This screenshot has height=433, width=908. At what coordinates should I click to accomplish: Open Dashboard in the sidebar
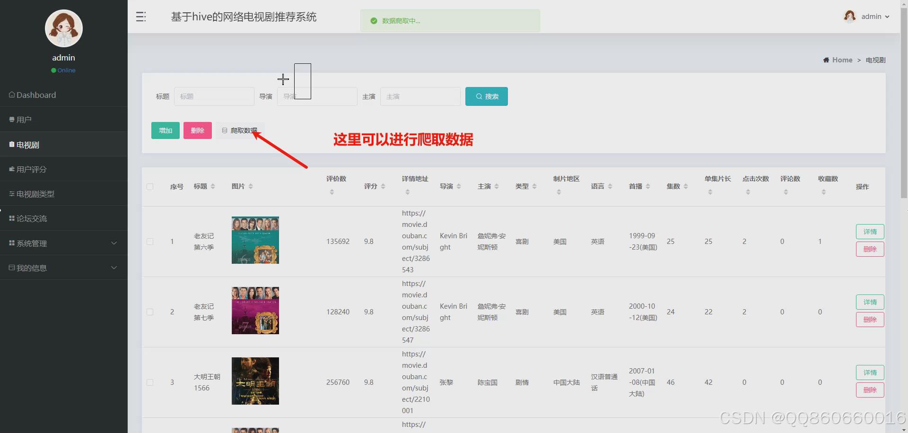64,95
